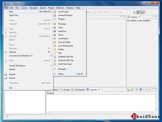Click the Refresh icon in File menu
This screenshot has height=122, width=162.
click(x=6, y=52)
